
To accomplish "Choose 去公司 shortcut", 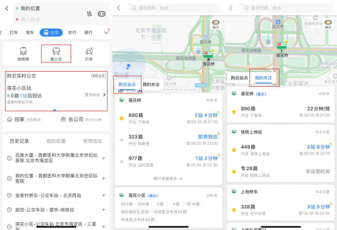I will [x=81, y=120].
